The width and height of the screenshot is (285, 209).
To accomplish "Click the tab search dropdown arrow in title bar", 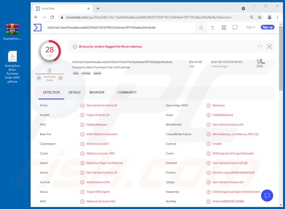I will click(243, 9).
